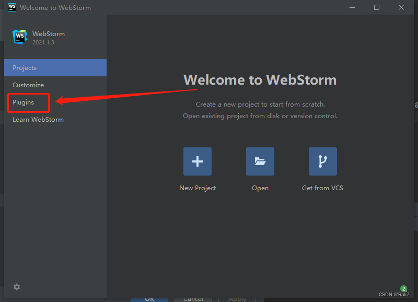Click the Welcome to WebStorm heading
This screenshot has height=302, width=418.
(x=260, y=80)
